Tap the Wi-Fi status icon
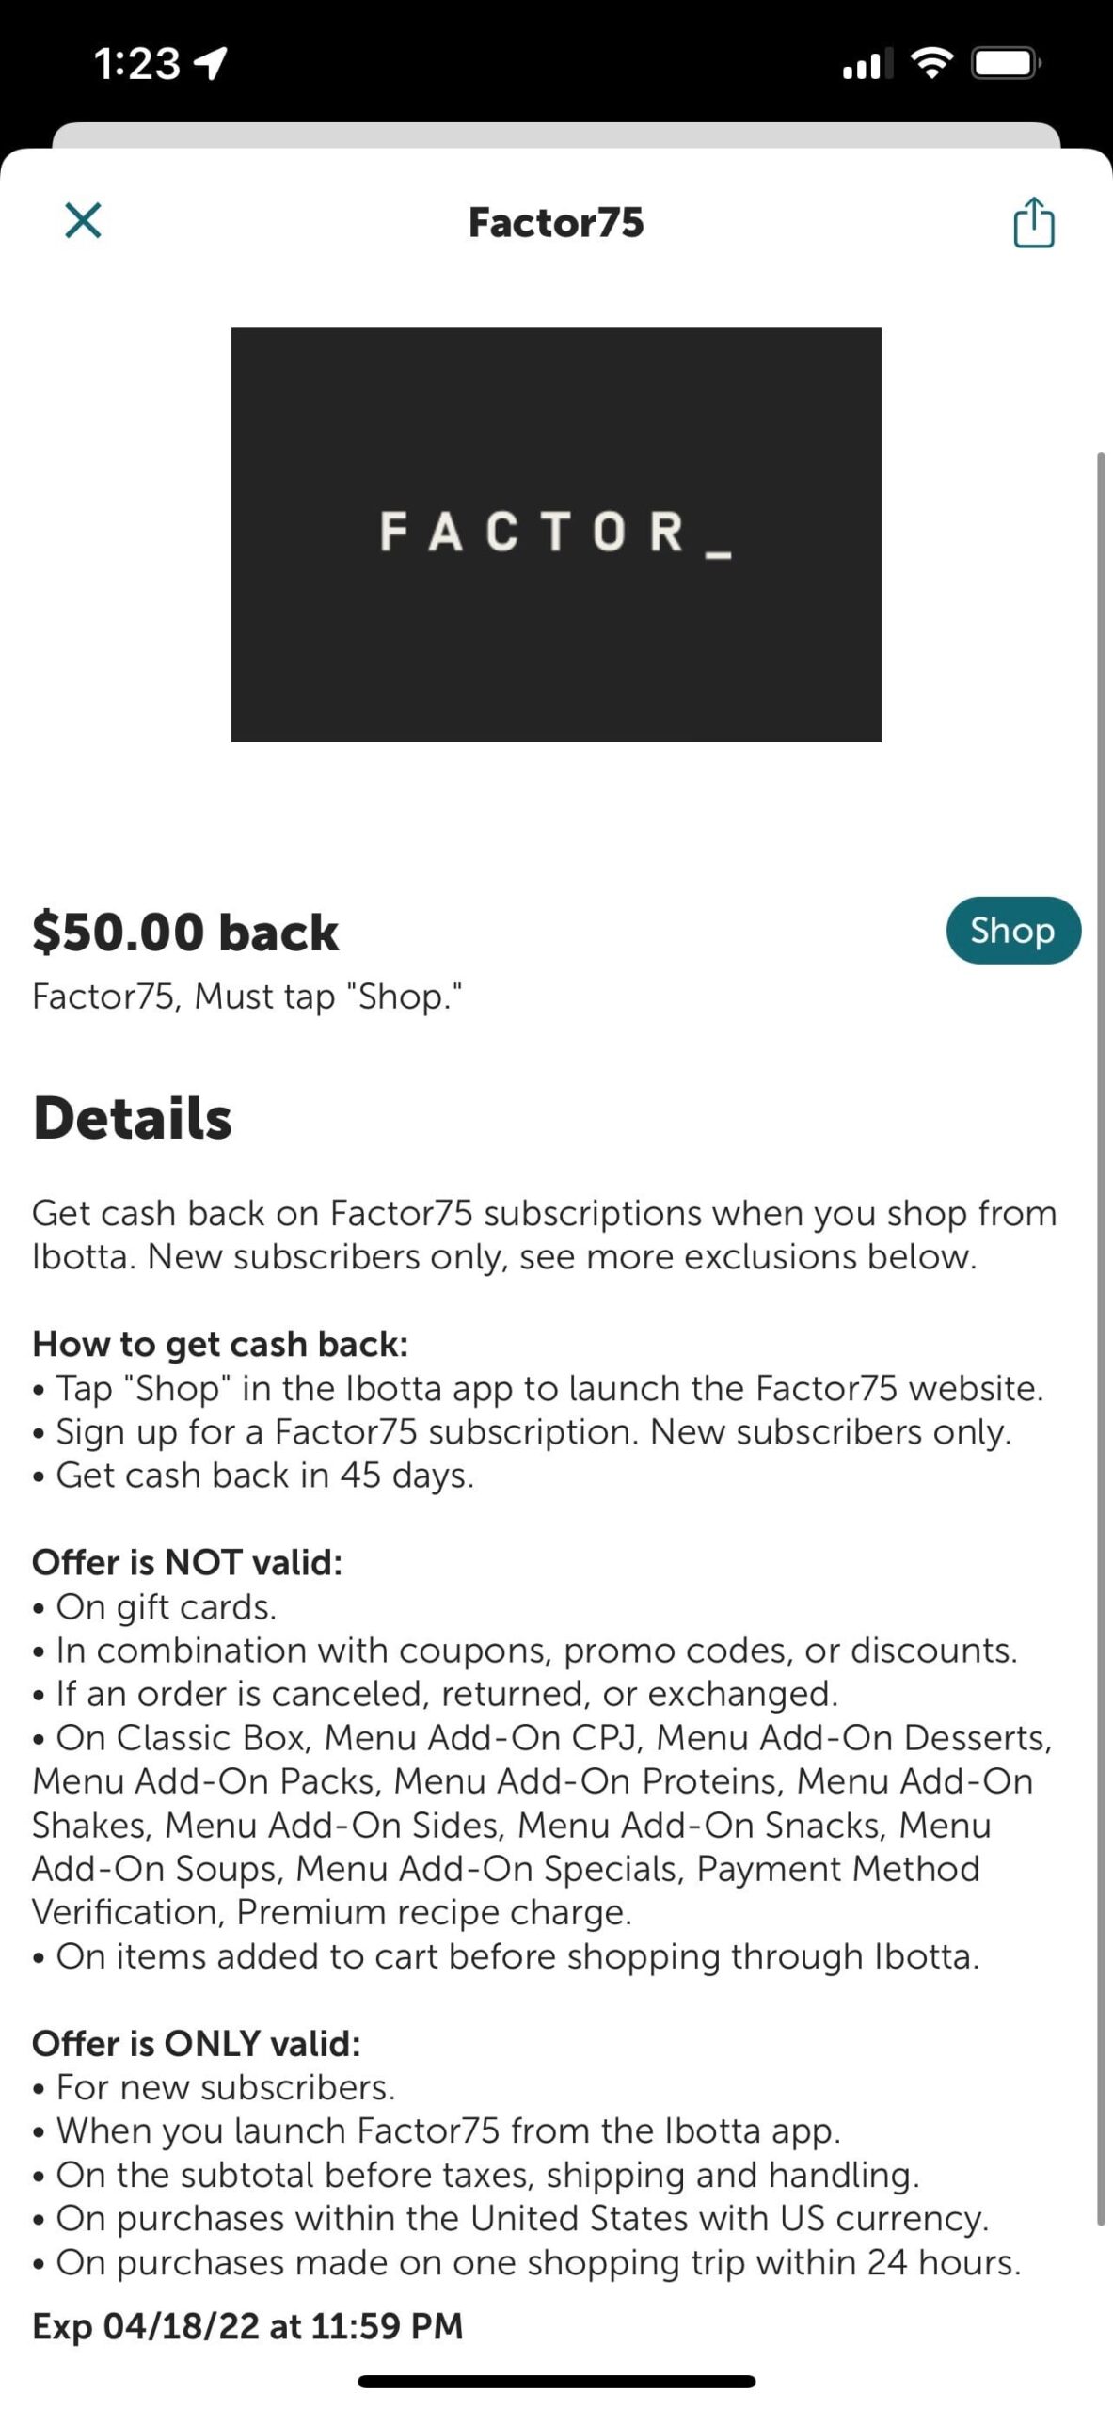Viewport: 1113px width, 2409px height. pyautogui.click(x=930, y=63)
